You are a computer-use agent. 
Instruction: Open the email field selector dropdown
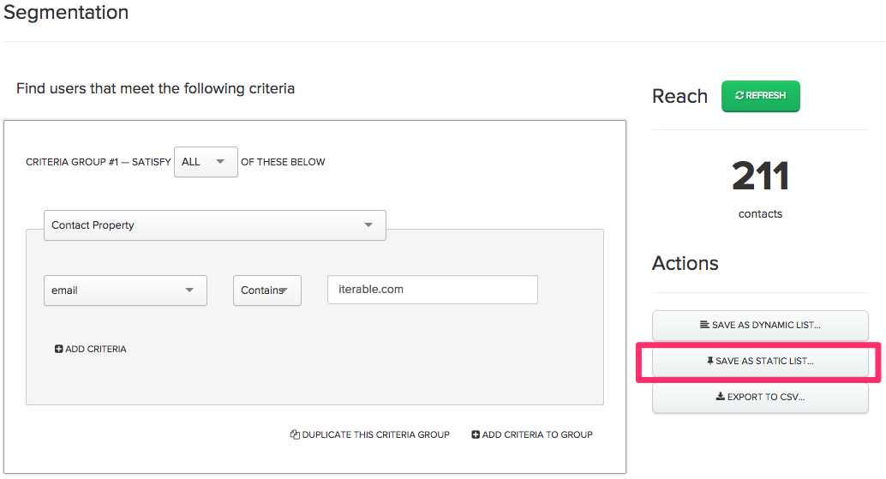(125, 290)
